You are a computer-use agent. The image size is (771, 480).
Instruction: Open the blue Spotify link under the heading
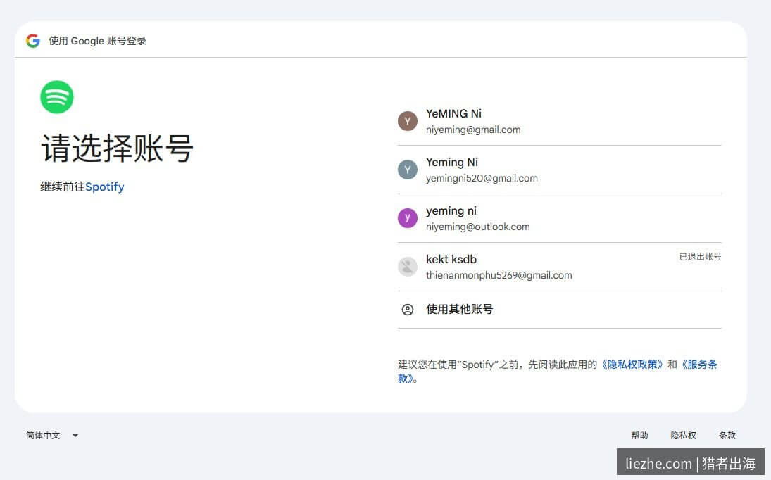coord(105,187)
